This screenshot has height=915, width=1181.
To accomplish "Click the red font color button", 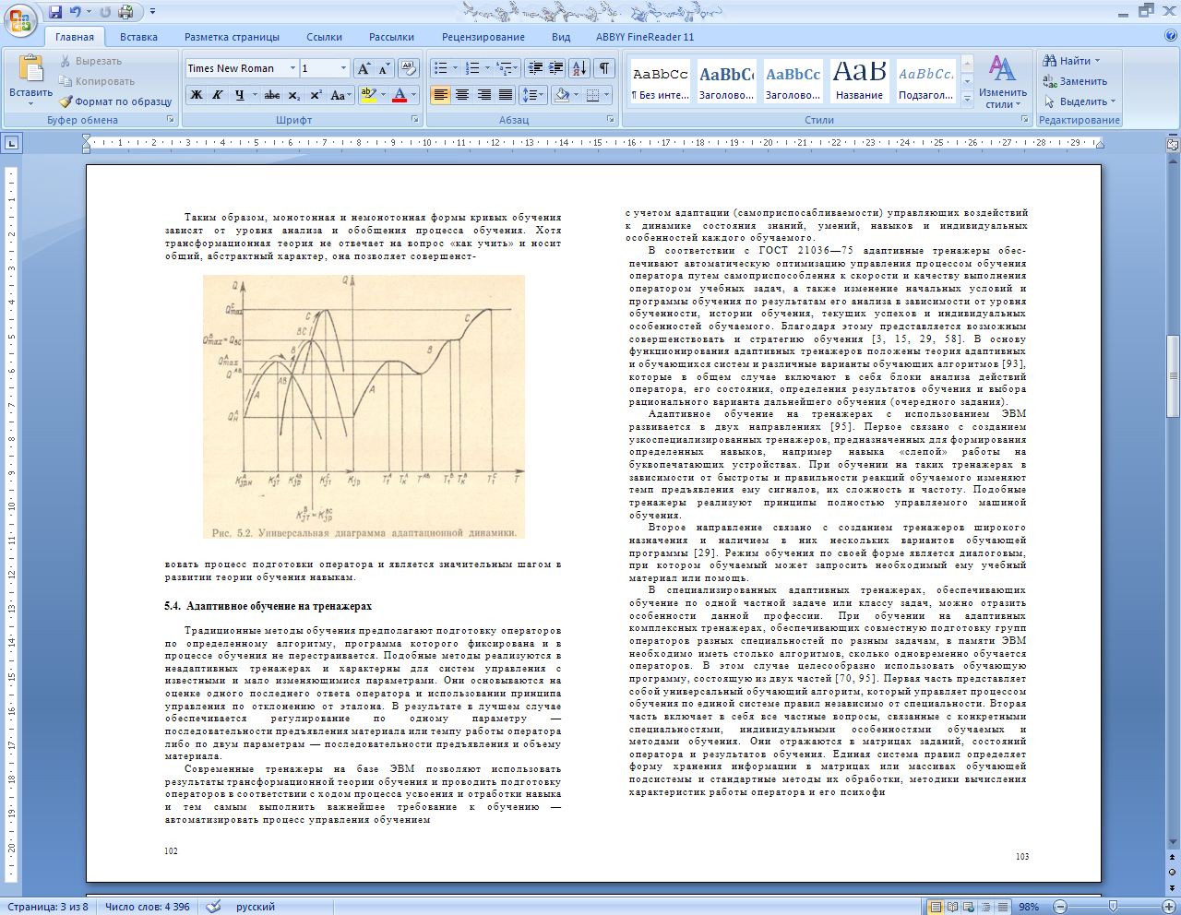I will click(x=400, y=95).
